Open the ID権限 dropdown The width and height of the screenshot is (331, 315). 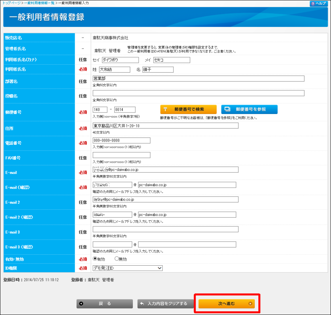[x=128, y=268]
